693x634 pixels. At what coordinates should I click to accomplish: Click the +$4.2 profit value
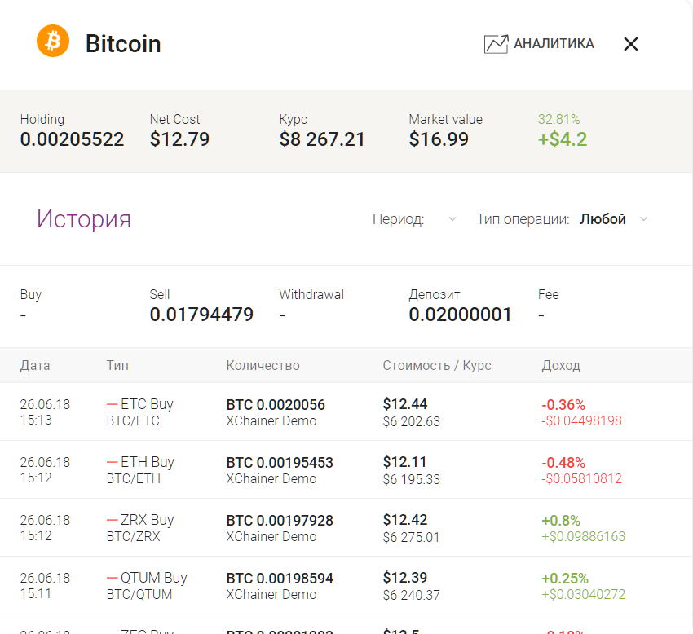click(x=563, y=139)
